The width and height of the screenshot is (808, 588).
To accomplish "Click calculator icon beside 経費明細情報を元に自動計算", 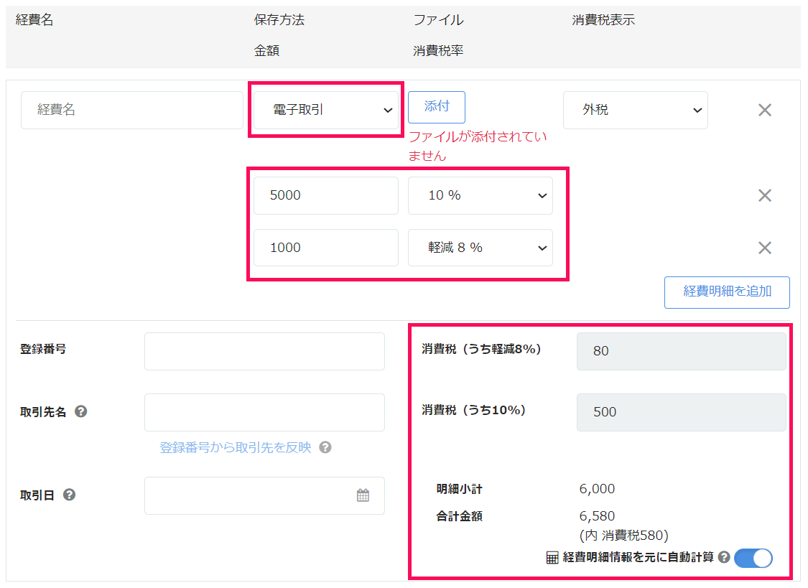I will (x=552, y=558).
